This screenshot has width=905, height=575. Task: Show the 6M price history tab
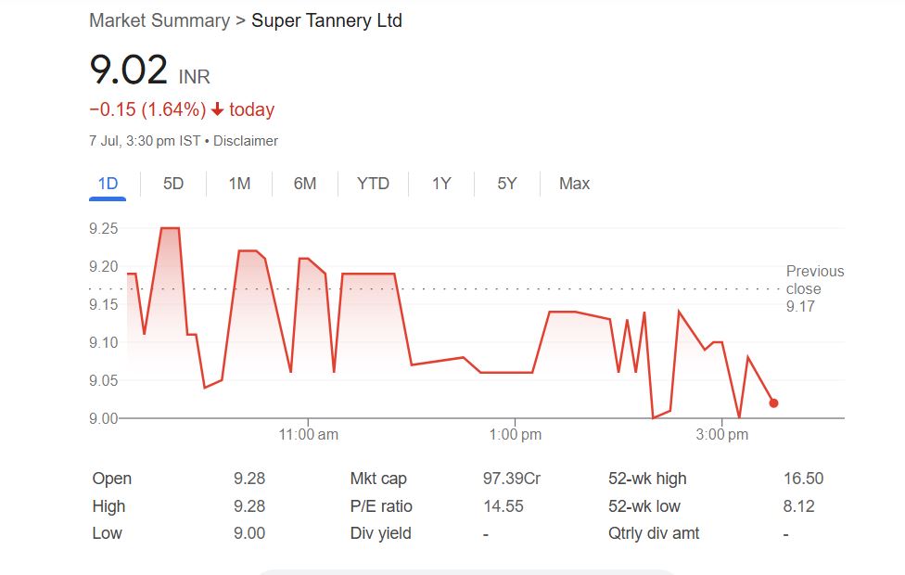pos(305,184)
